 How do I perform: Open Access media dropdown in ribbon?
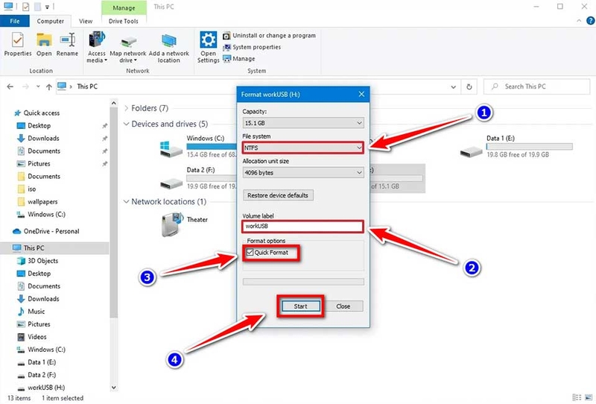[x=97, y=47]
